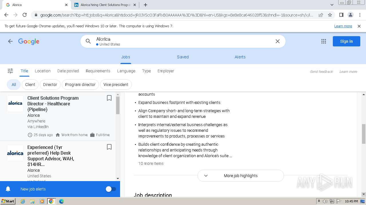Click the job list scrollbar up arrow
This screenshot has width=366, height=205.
118,95
